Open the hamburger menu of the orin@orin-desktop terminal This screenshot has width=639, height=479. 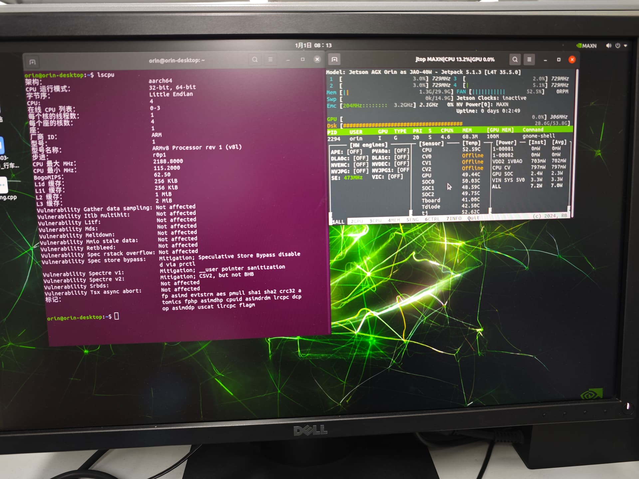[270, 60]
